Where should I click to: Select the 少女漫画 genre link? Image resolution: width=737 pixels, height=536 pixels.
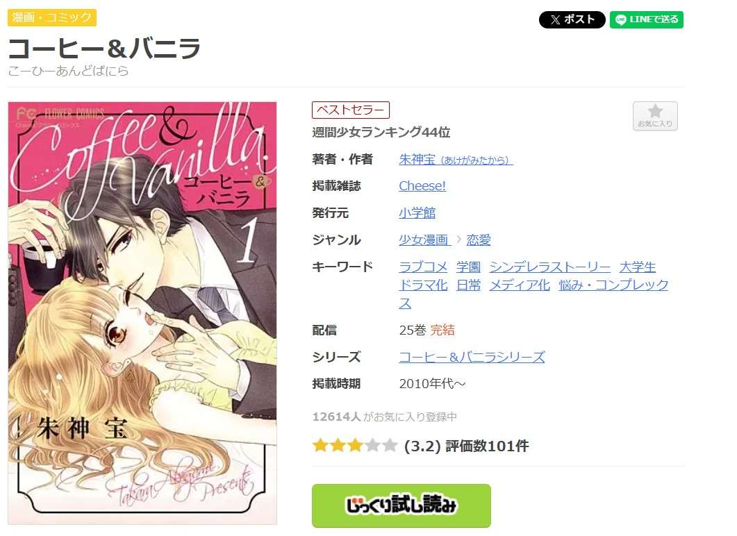[424, 240]
